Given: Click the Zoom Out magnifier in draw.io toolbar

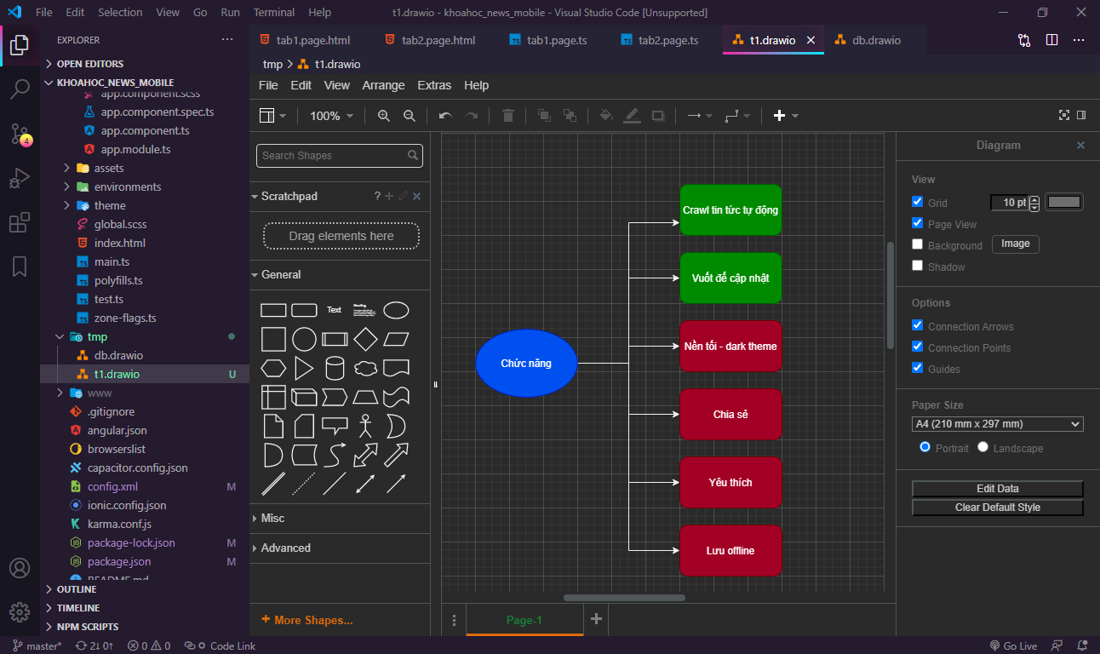Looking at the screenshot, I should coord(410,116).
